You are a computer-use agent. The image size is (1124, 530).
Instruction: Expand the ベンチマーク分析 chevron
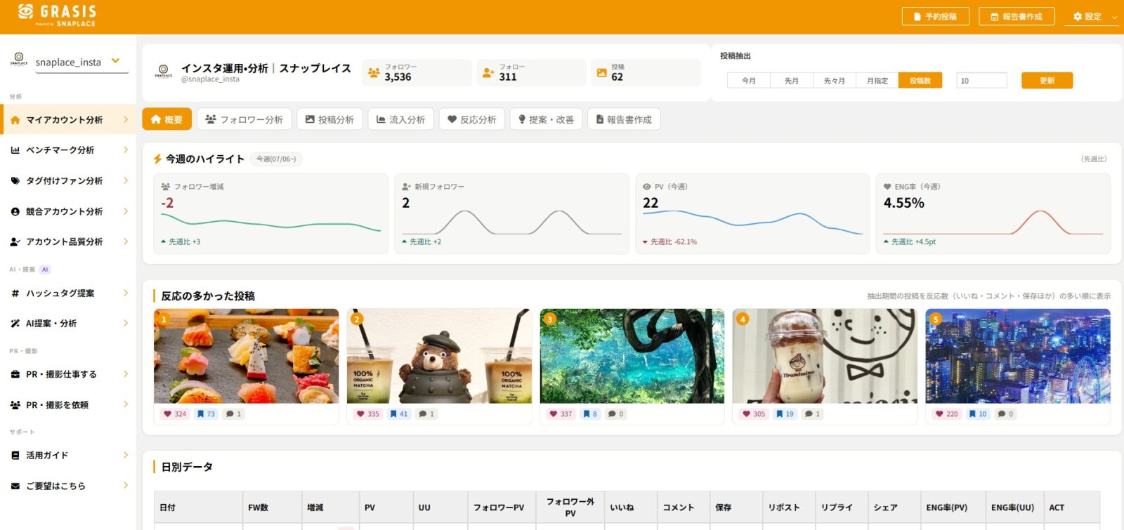pyautogui.click(x=126, y=150)
